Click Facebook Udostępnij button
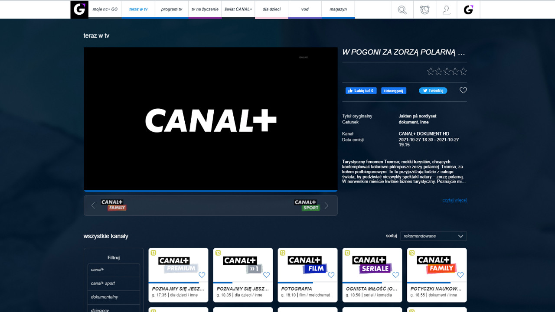The width and height of the screenshot is (555, 312). 394,91
